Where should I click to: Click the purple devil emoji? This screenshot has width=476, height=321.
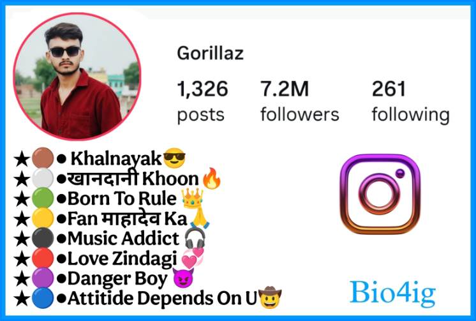[183, 278]
